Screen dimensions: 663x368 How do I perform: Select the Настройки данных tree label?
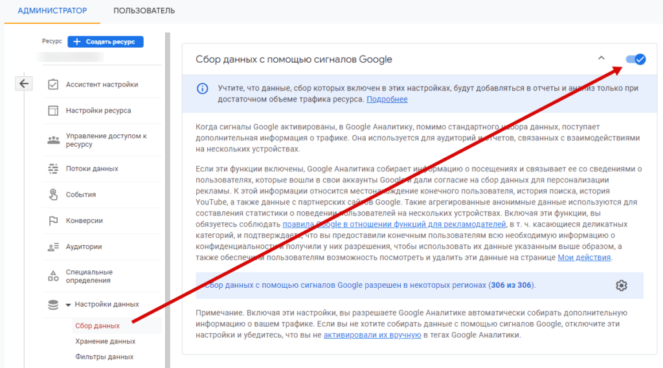tap(107, 304)
